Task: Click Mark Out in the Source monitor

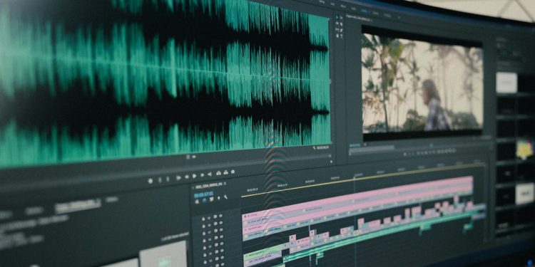Action: click(x=168, y=179)
